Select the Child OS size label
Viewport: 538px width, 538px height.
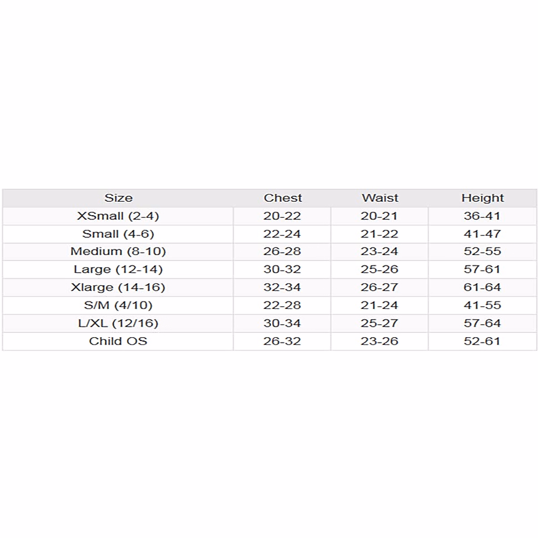tap(118, 341)
